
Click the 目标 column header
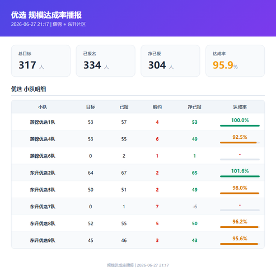coord(91,107)
